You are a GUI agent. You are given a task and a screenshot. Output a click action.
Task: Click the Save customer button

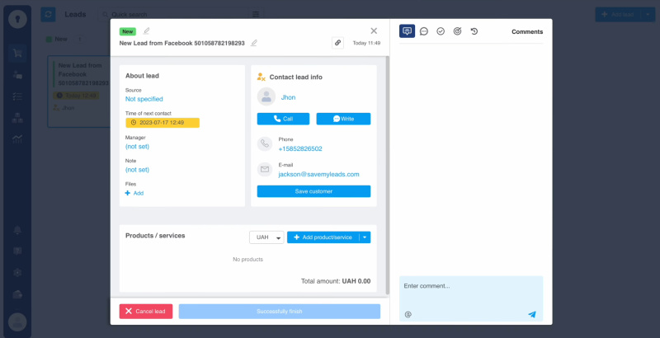point(314,191)
